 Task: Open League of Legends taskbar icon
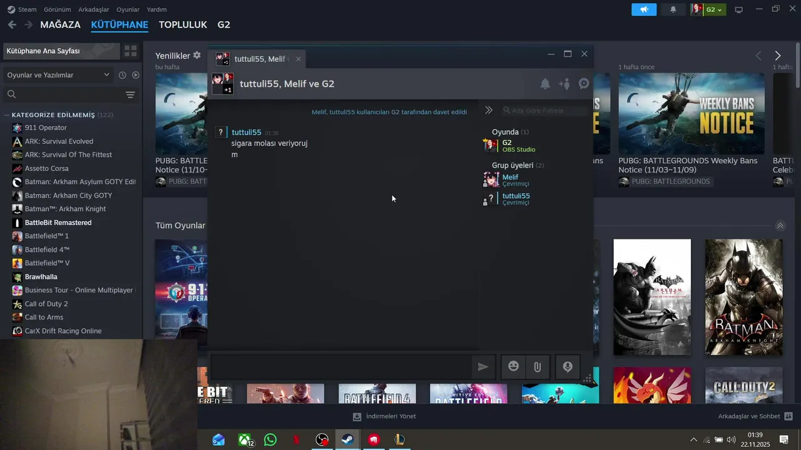399,440
